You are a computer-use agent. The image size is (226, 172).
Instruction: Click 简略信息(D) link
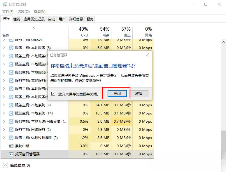coord(20,165)
